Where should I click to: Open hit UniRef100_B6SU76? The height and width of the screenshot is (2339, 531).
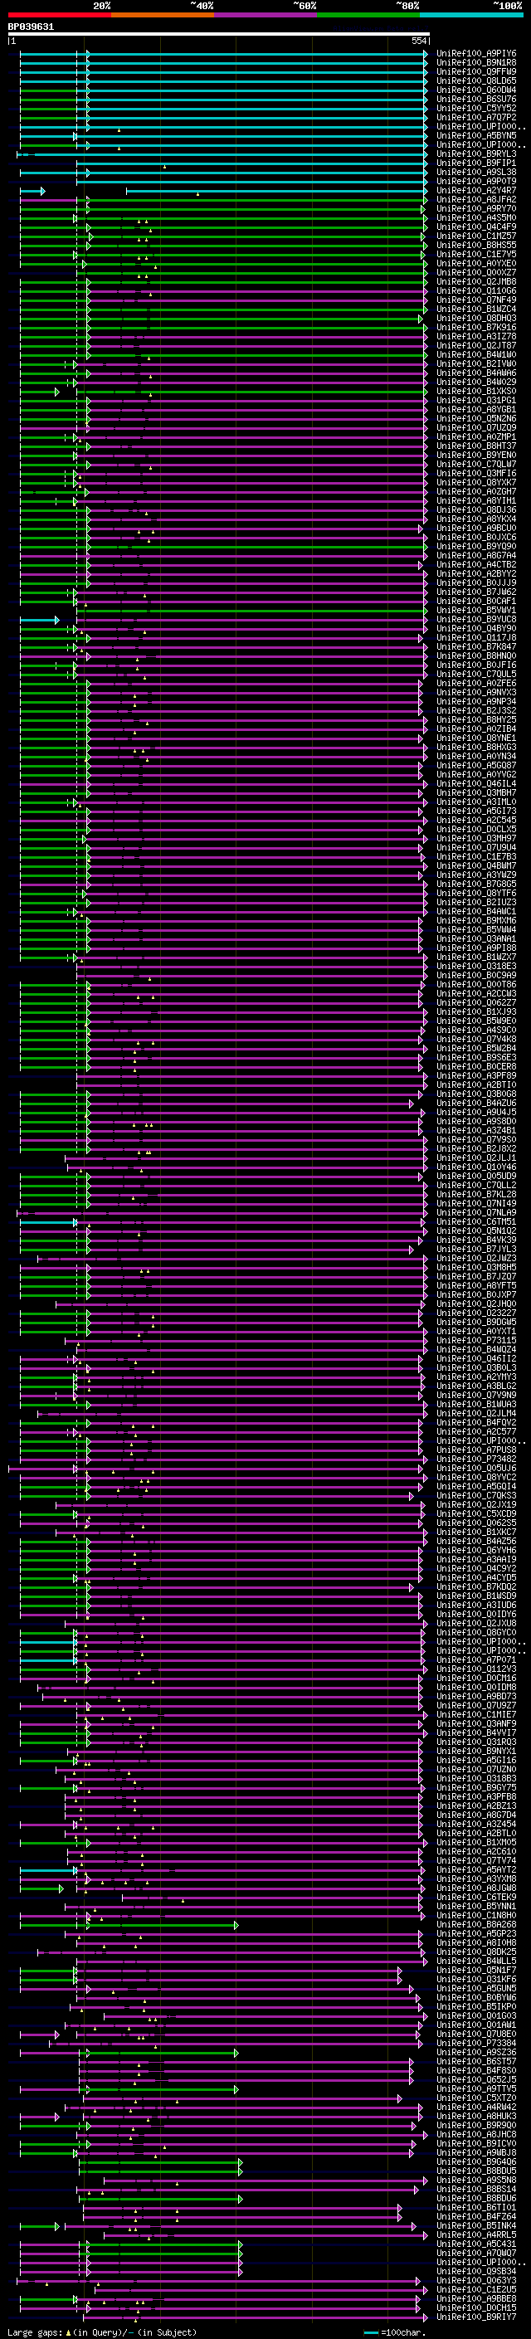[475, 99]
